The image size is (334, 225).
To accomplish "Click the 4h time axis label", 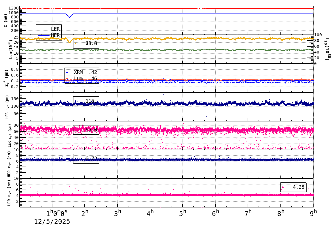I will pos(150,213).
